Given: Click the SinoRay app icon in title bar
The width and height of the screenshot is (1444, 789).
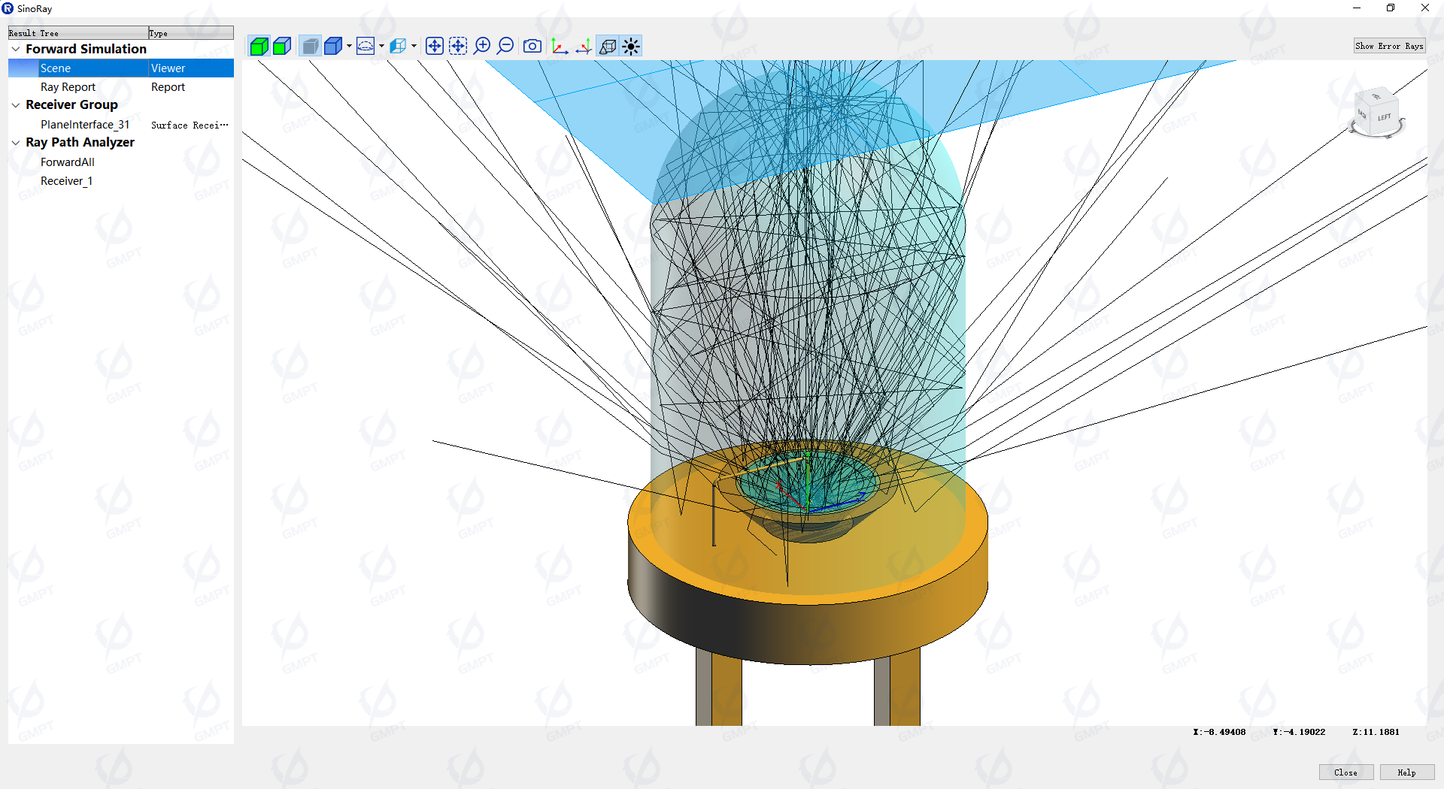Looking at the screenshot, I should pyautogui.click(x=8, y=8).
